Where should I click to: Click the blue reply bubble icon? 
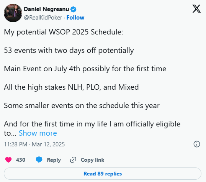[x=39, y=160]
